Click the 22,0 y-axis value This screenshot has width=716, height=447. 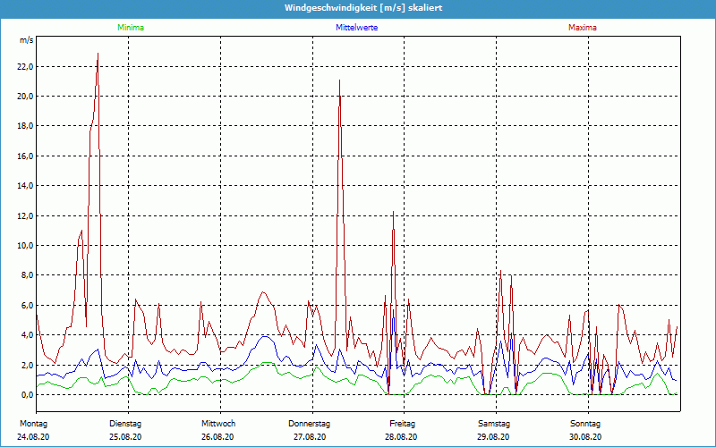(x=26, y=67)
